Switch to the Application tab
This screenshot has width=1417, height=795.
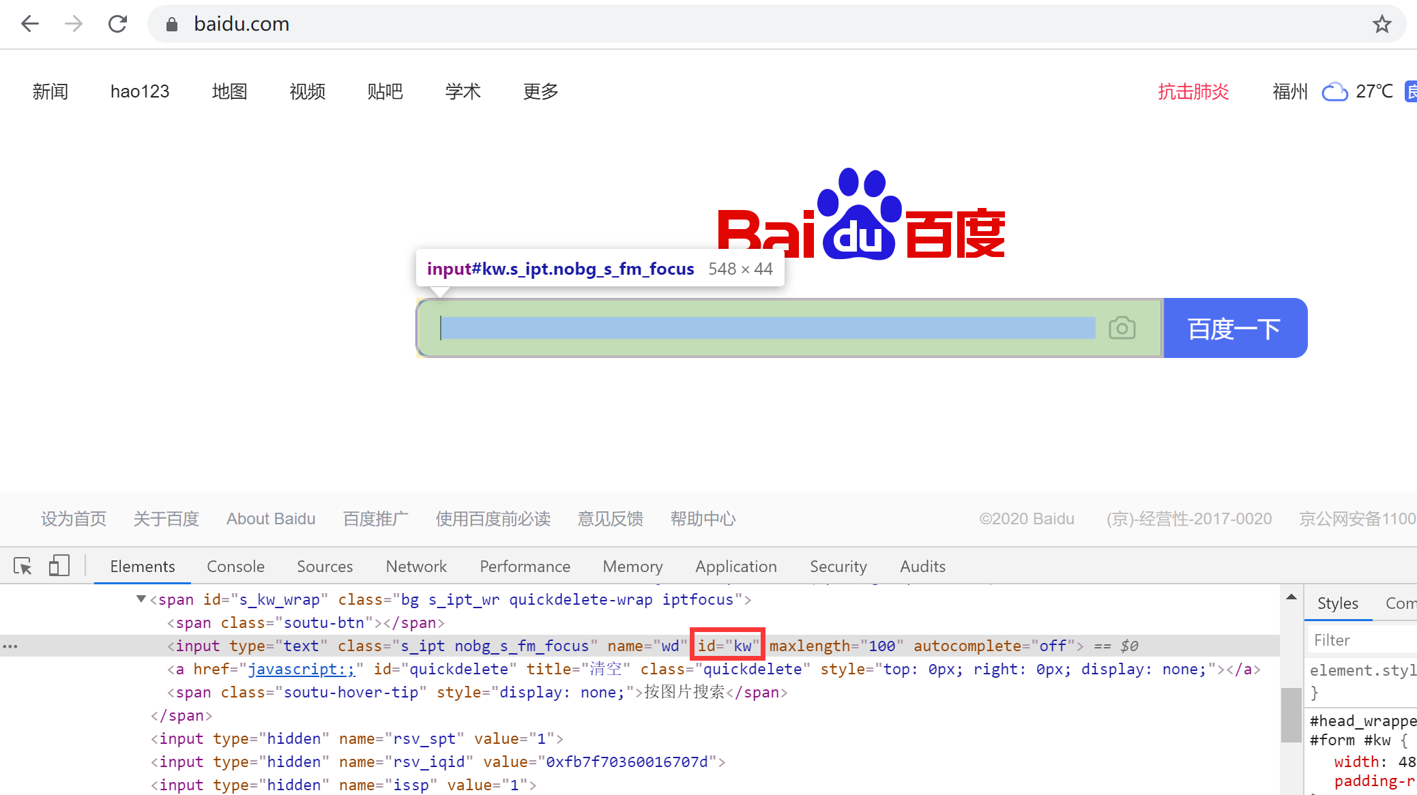tap(736, 567)
